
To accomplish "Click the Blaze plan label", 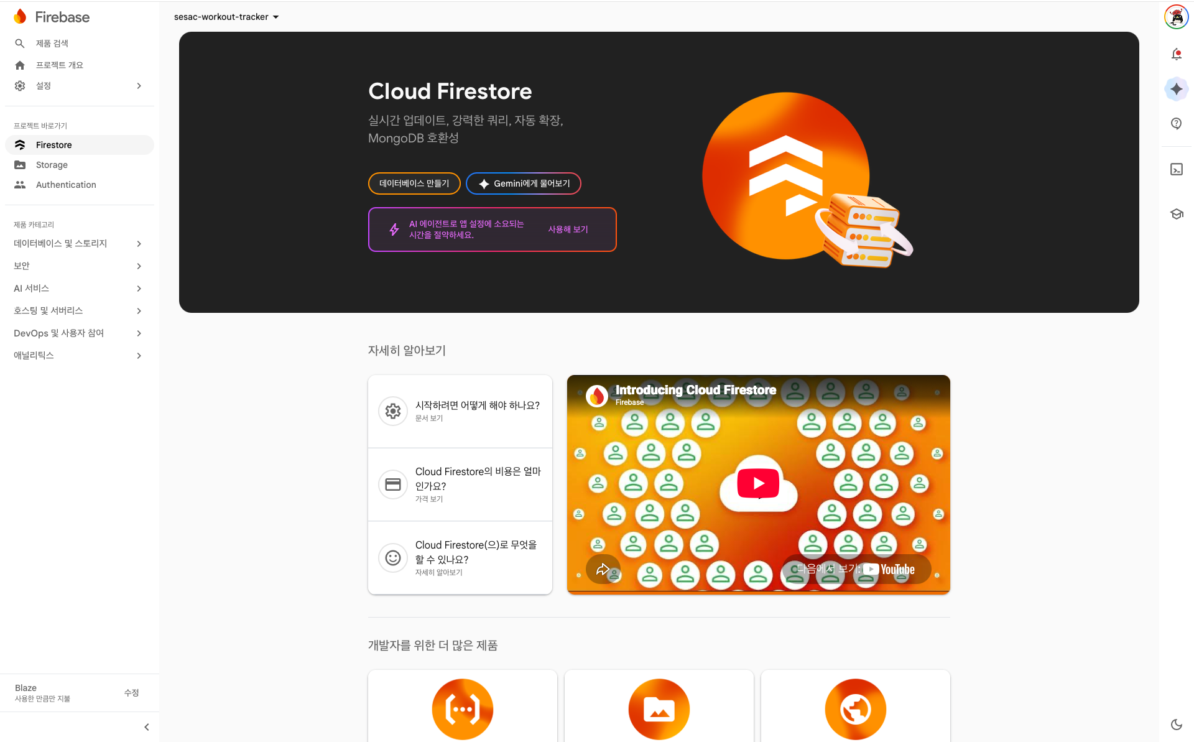I will tap(25, 688).
